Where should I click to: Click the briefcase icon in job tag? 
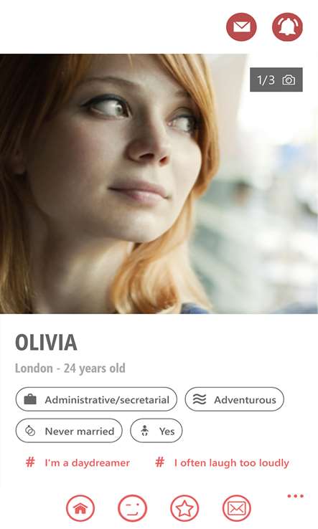30,399
